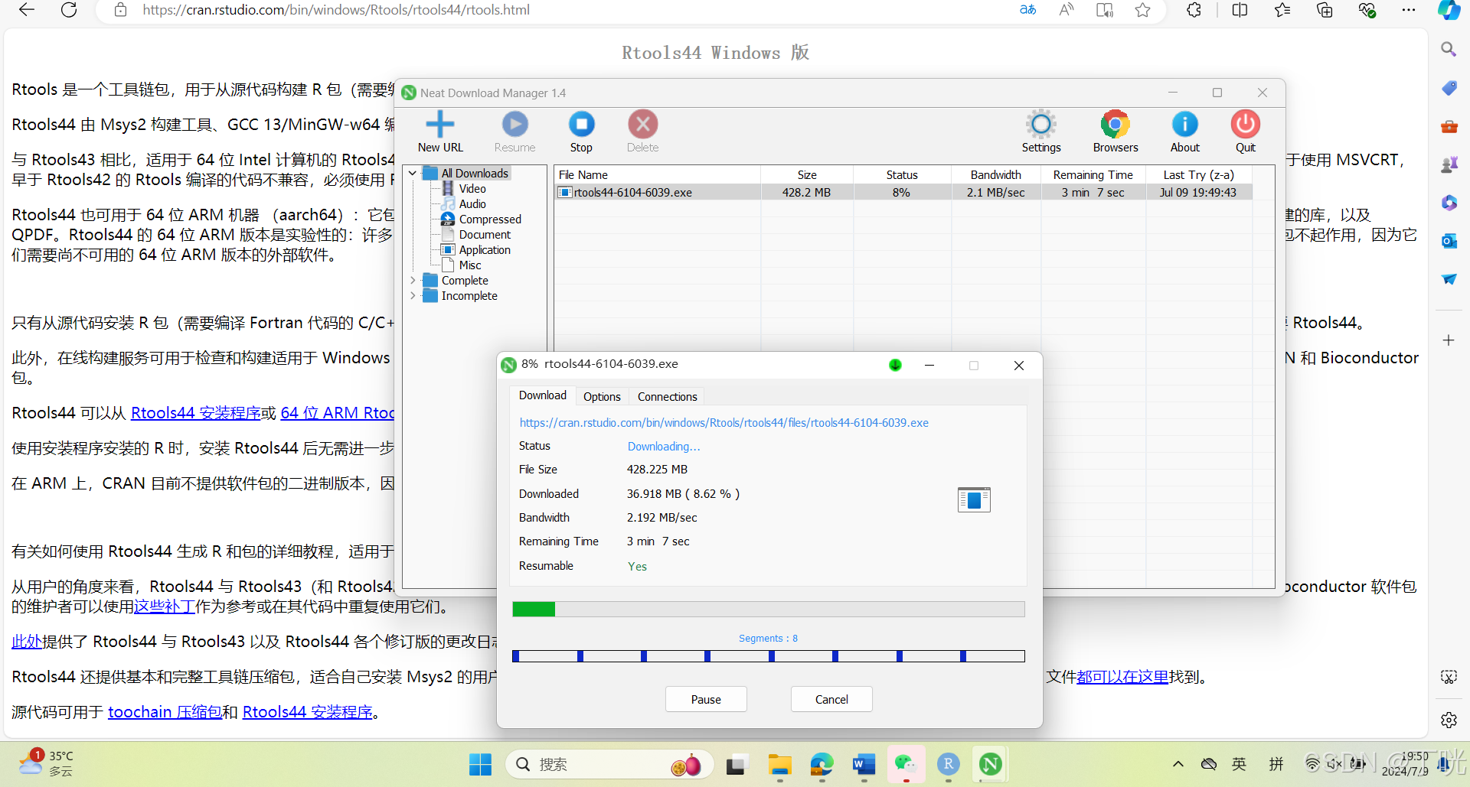The image size is (1470, 787).
Task: Open the 都可以在这里 link
Action: click(x=1122, y=677)
